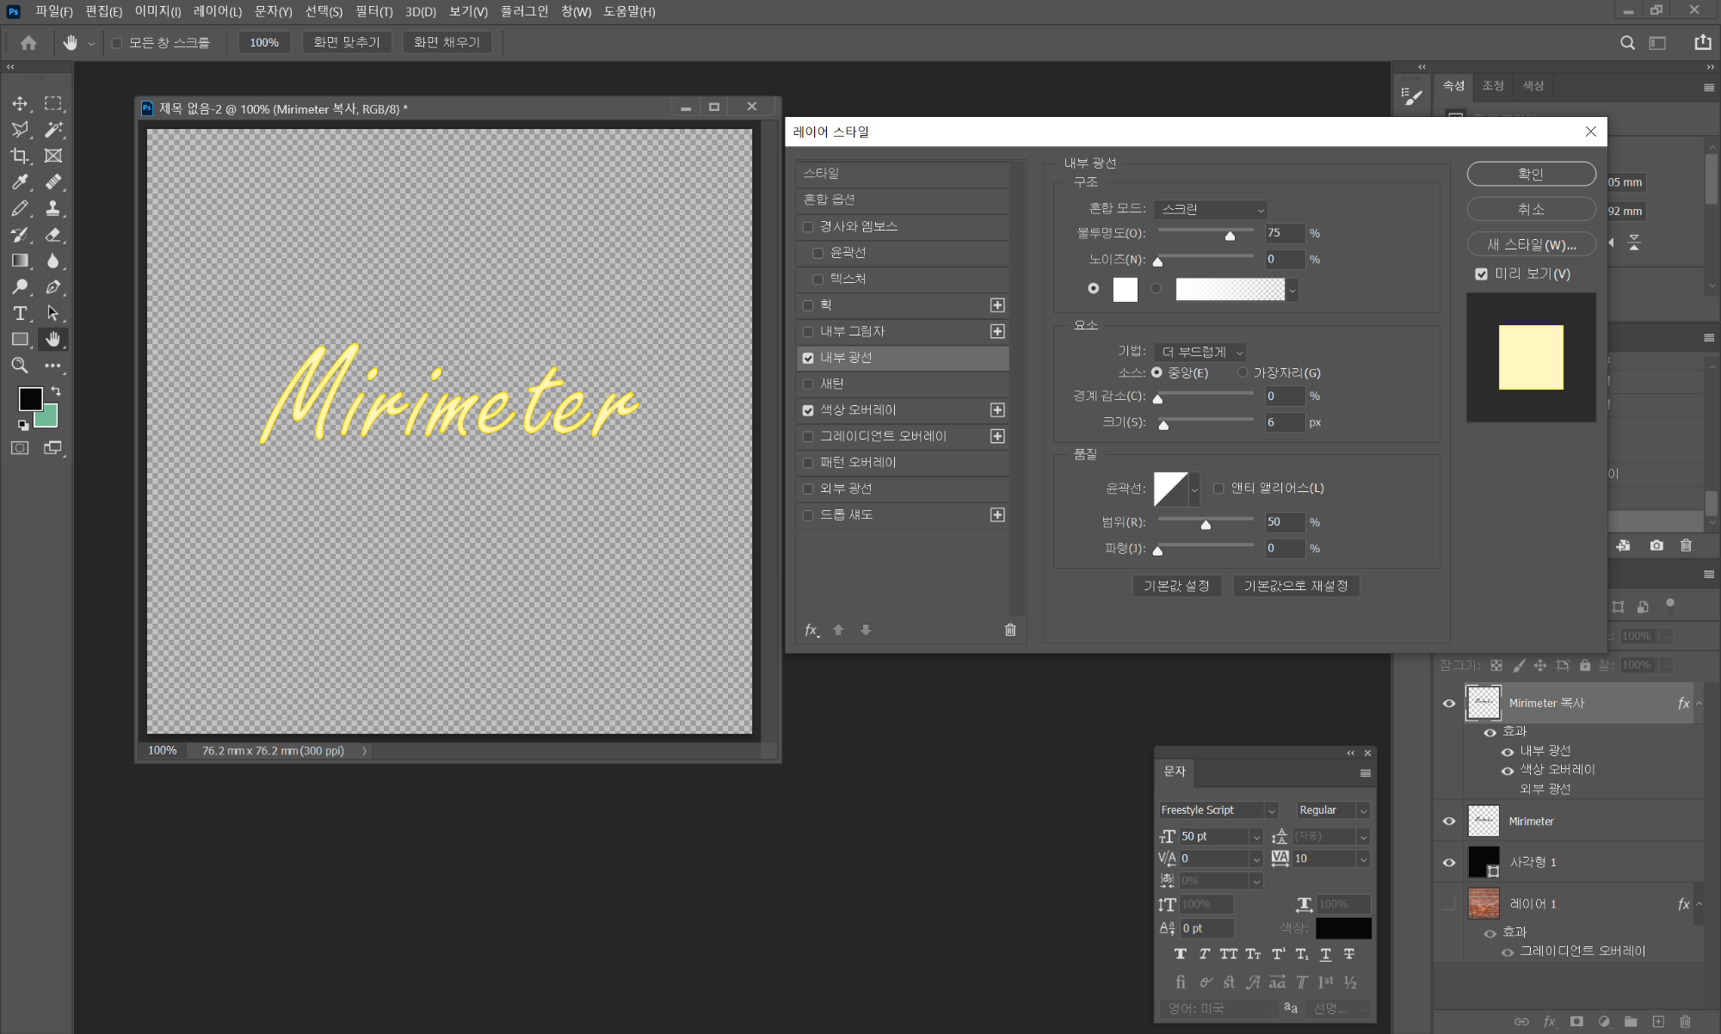Switch to the 조정 panel tab
1721x1034 pixels.
tap(1493, 85)
